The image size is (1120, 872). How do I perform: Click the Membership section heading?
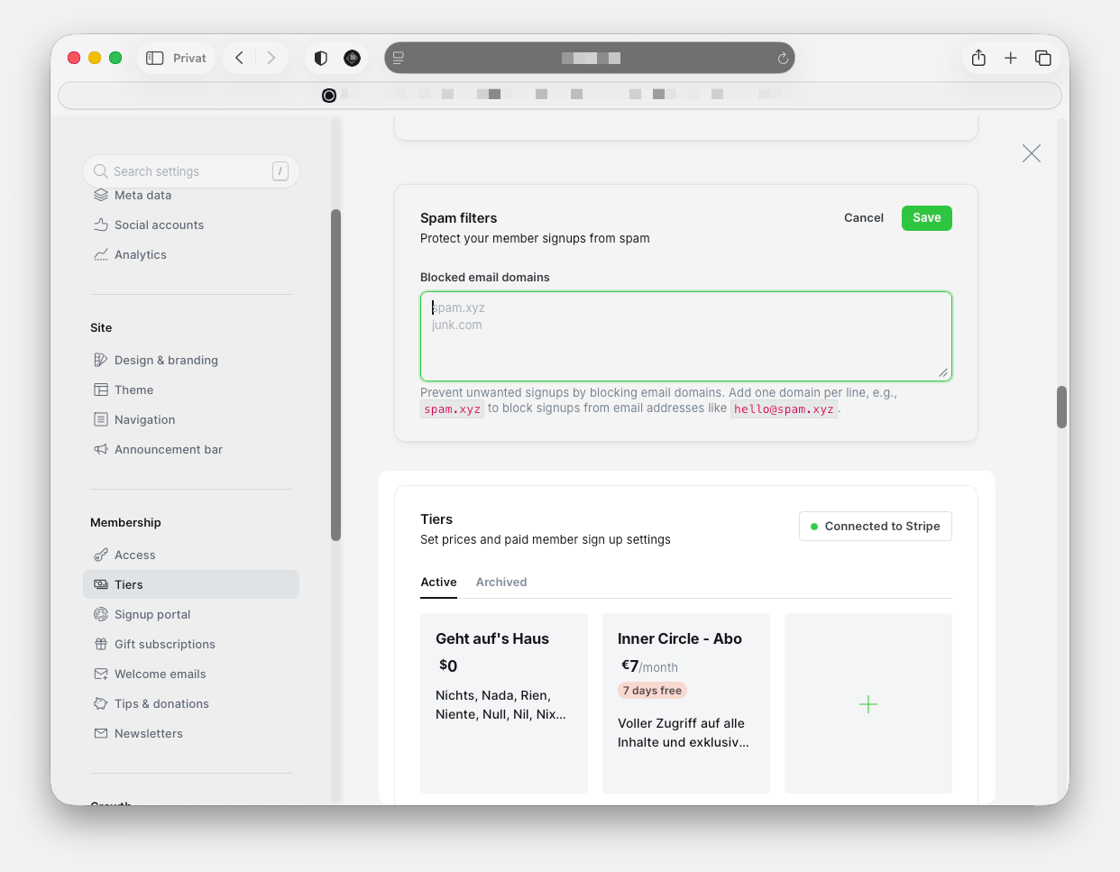coord(125,522)
